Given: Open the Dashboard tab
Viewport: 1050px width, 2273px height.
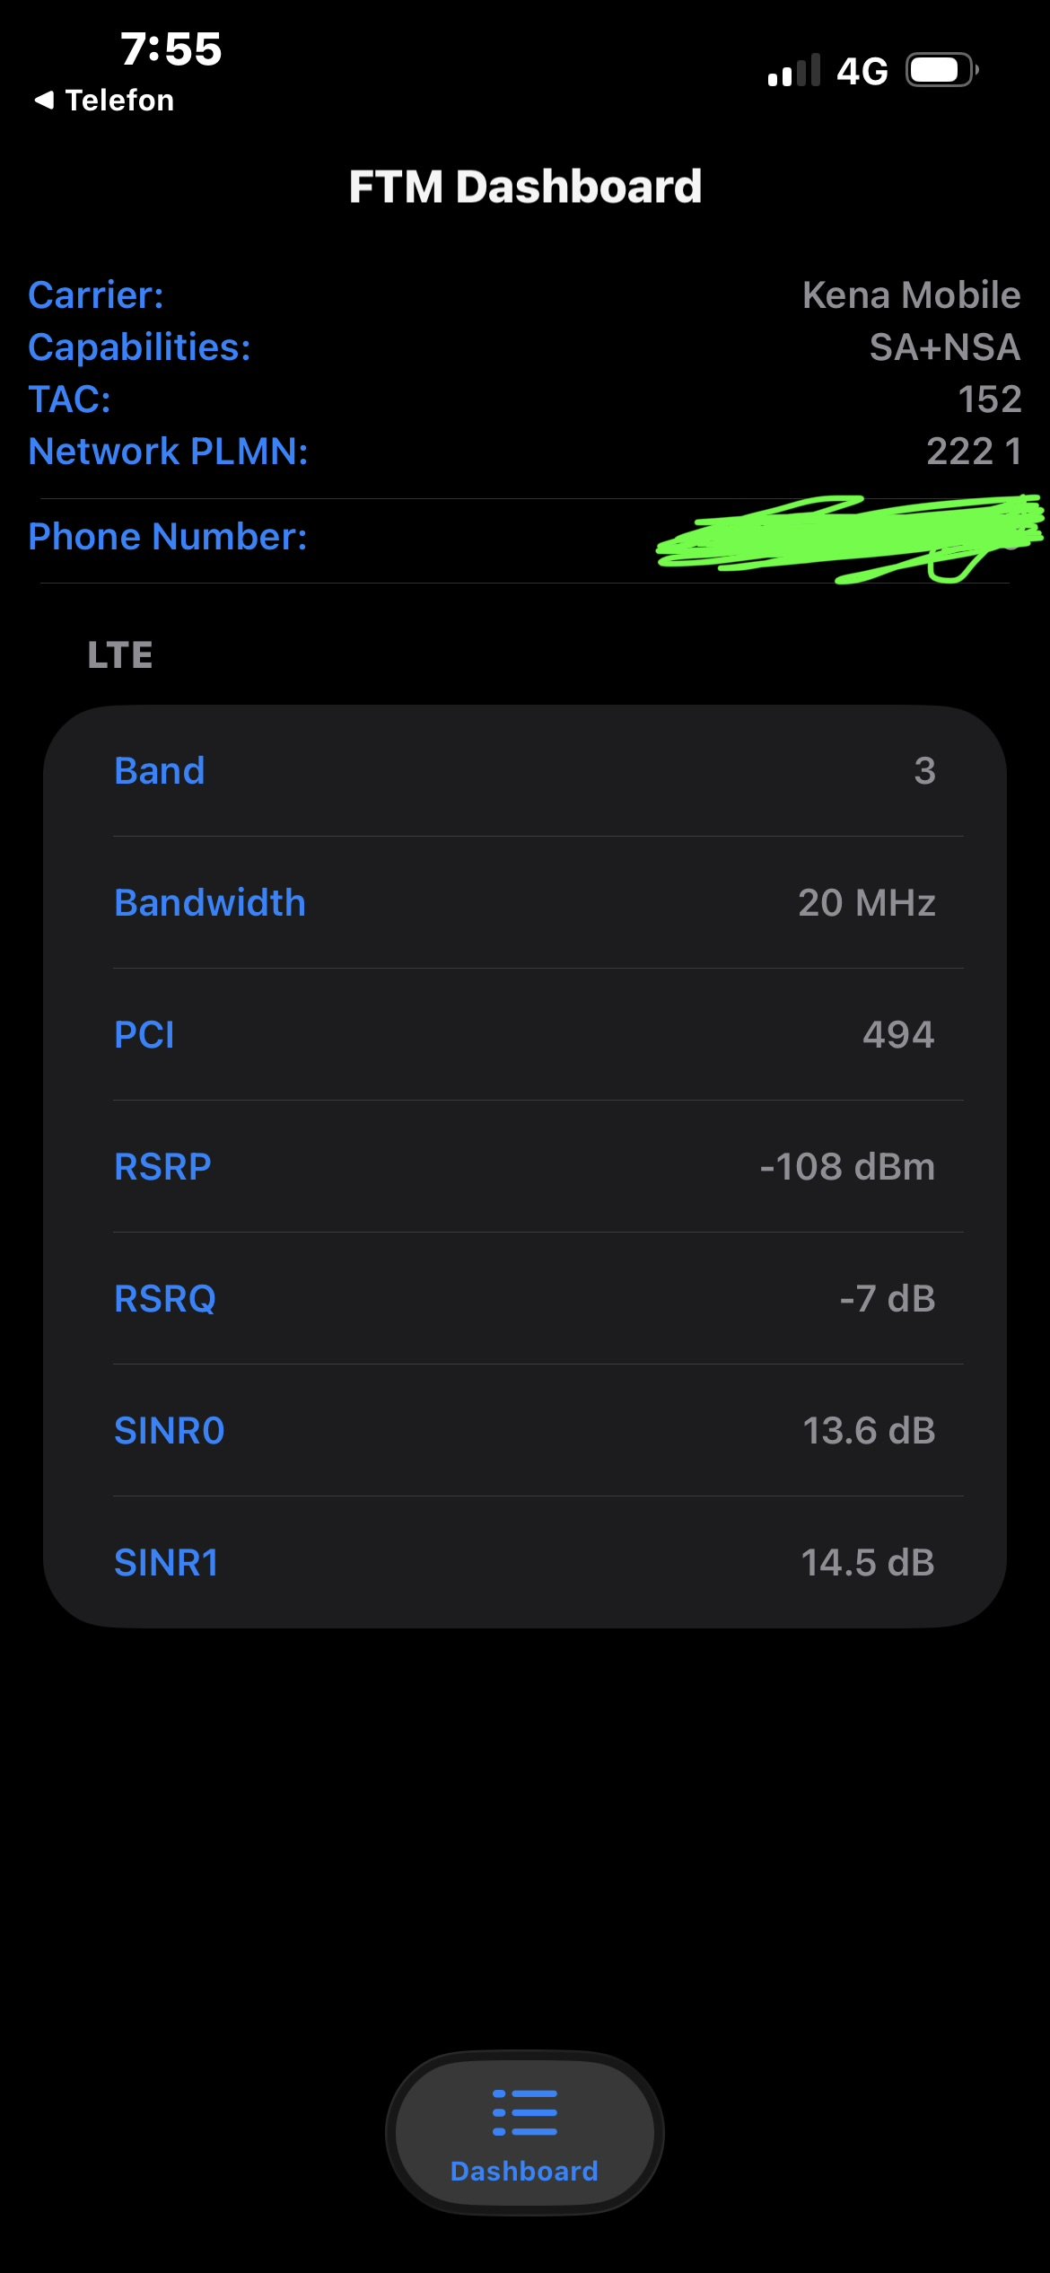Looking at the screenshot, I should (x=525, y=2134).
